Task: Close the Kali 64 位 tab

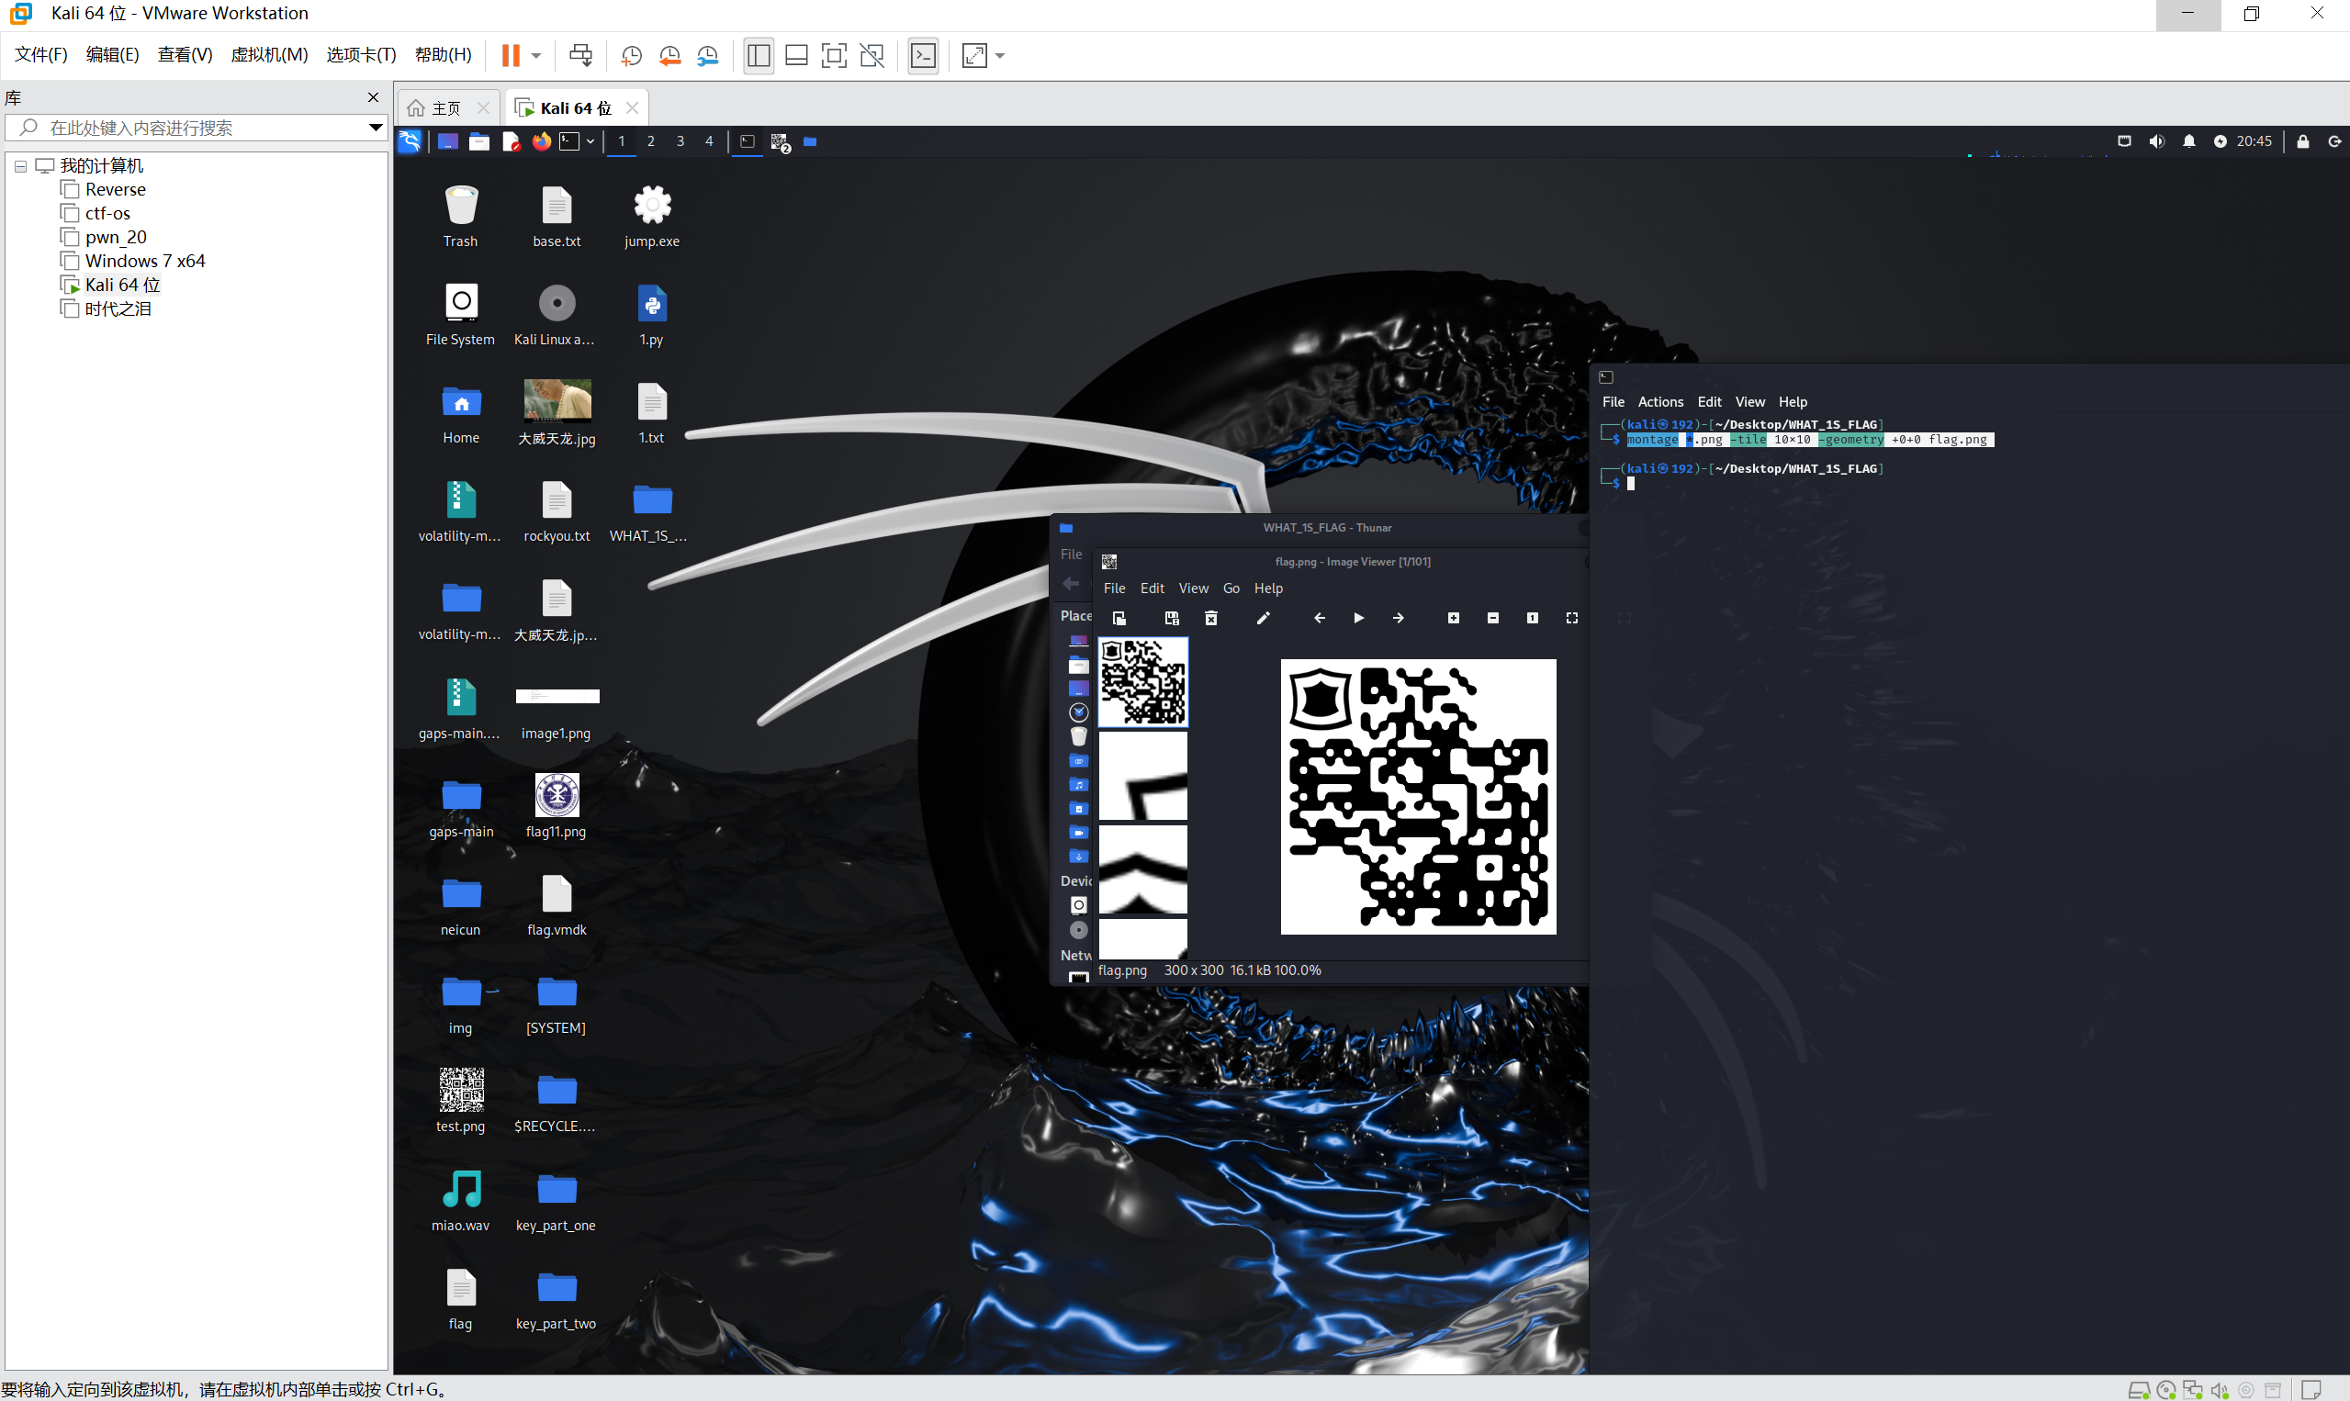Action: 633,107
